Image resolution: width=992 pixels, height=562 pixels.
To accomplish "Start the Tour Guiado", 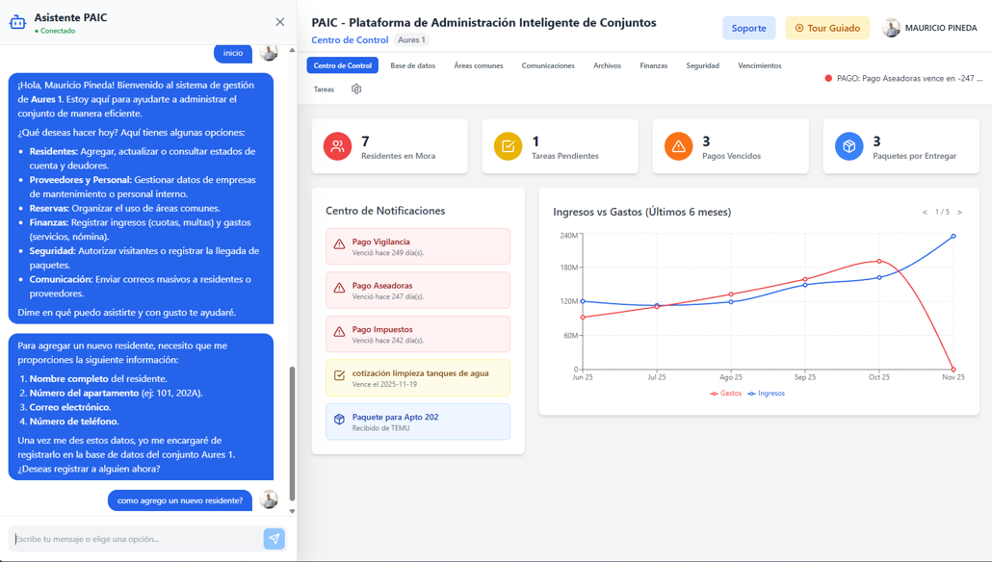I will click(x=827, y=28).
